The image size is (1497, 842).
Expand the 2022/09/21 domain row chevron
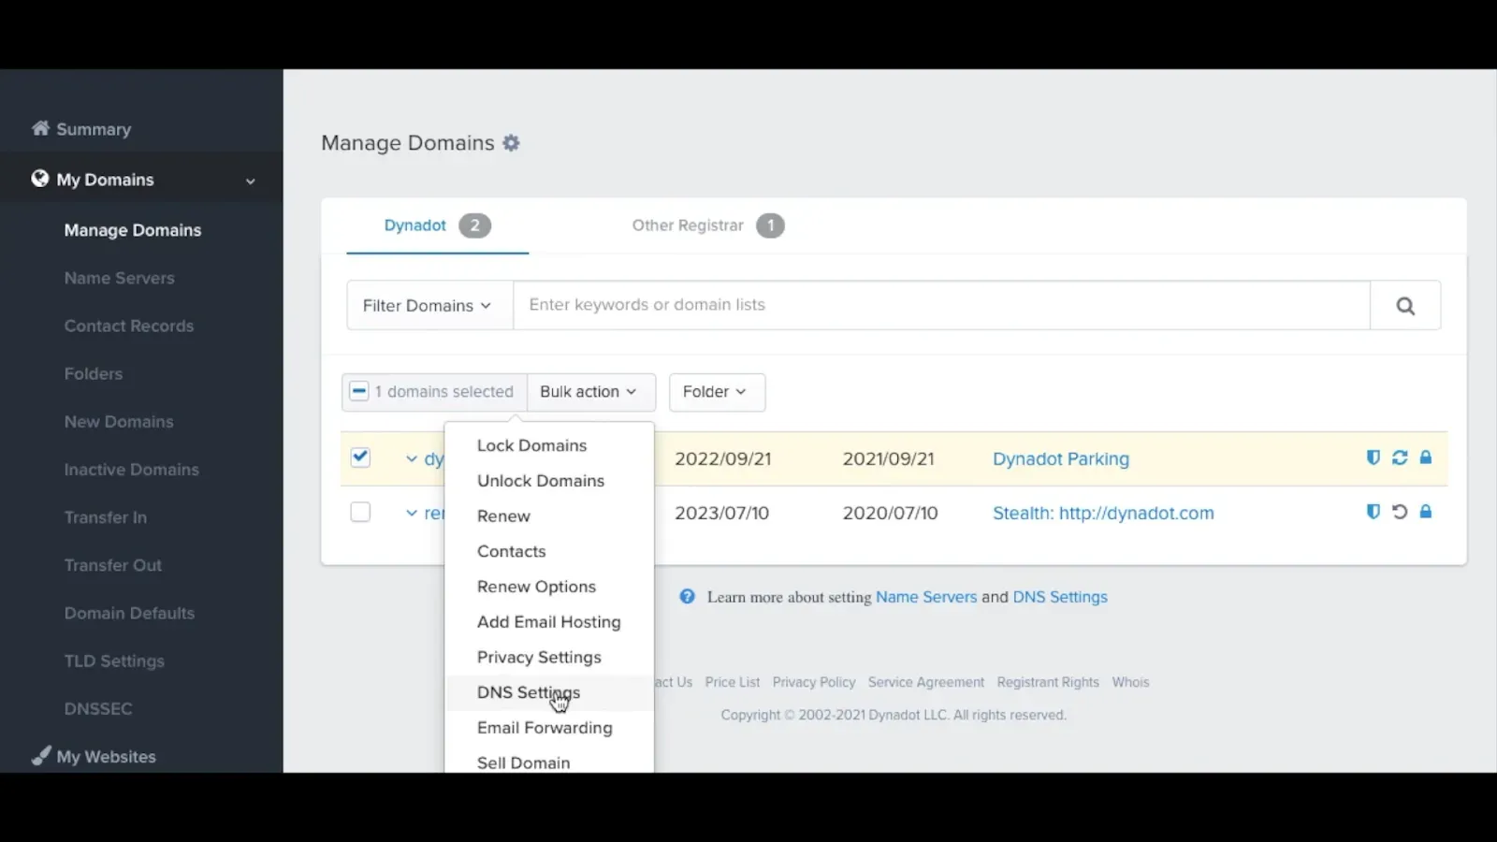412,458
